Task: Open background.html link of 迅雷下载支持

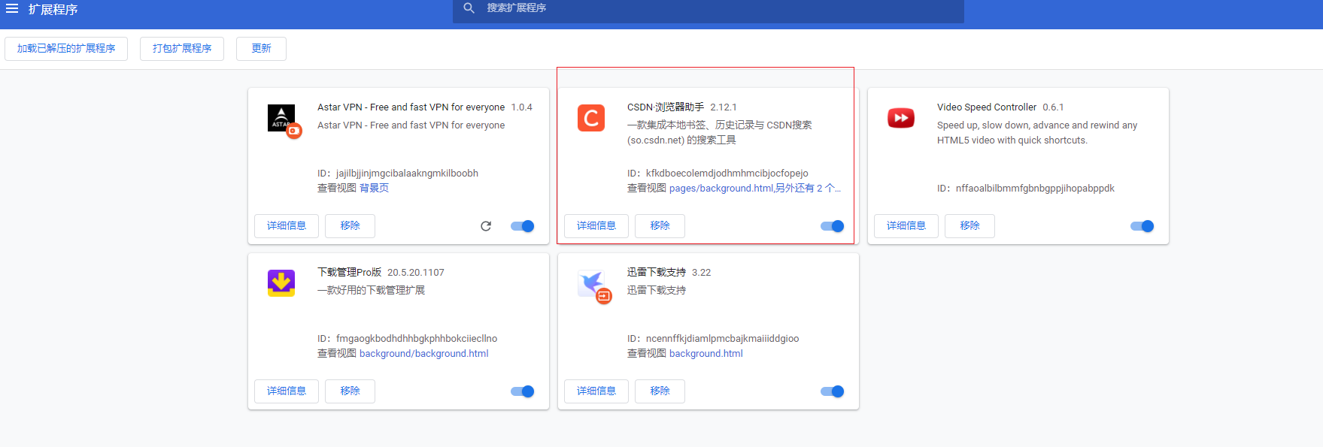Action: point(706,354)
